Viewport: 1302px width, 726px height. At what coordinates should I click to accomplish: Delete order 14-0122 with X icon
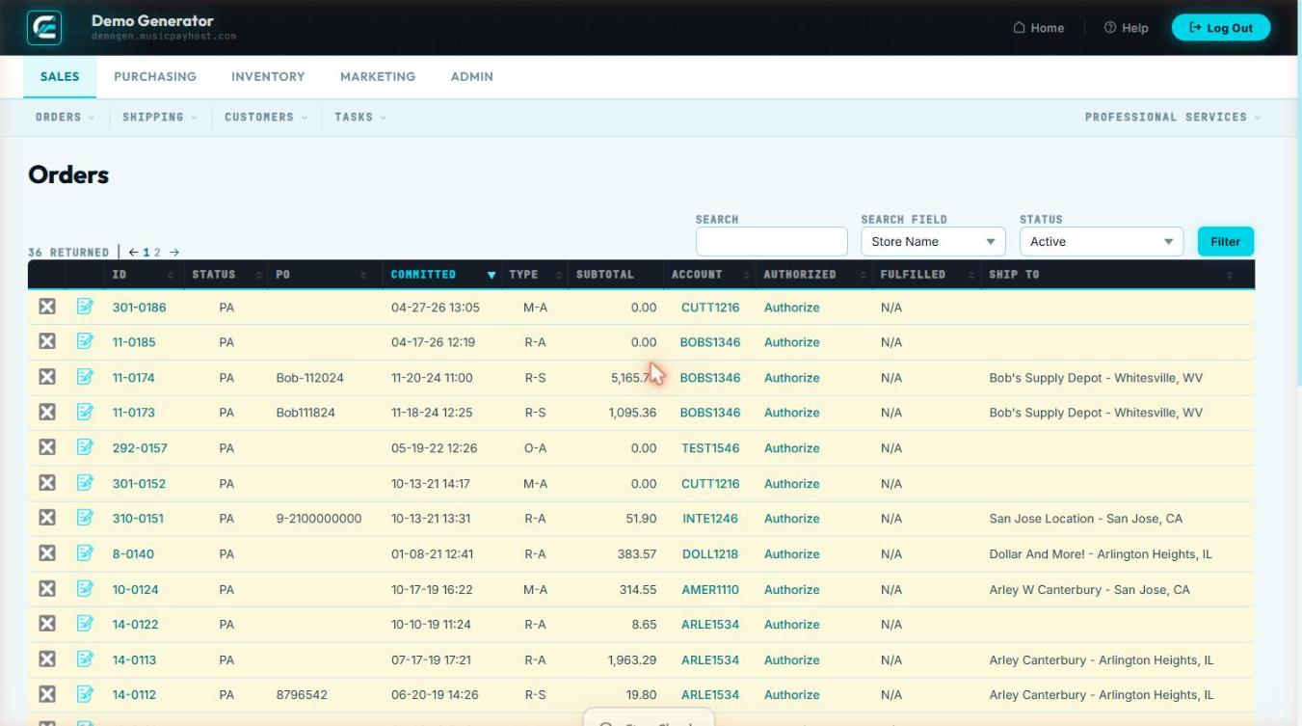point(47,624)
